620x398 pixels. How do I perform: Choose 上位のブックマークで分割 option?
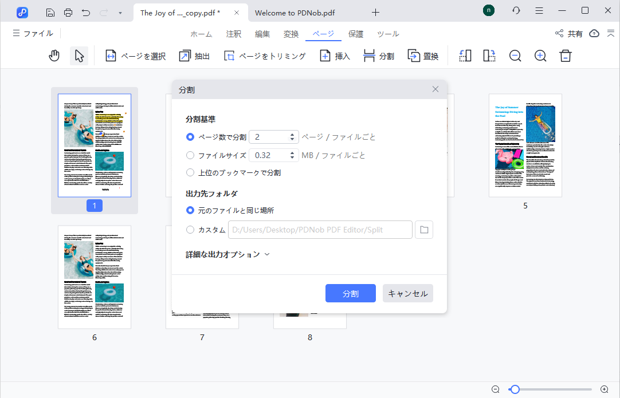click(190, 172)
